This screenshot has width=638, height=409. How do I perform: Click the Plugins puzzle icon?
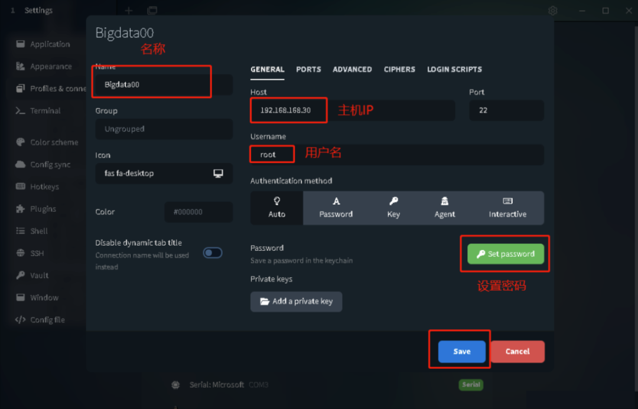pos(20,208)
